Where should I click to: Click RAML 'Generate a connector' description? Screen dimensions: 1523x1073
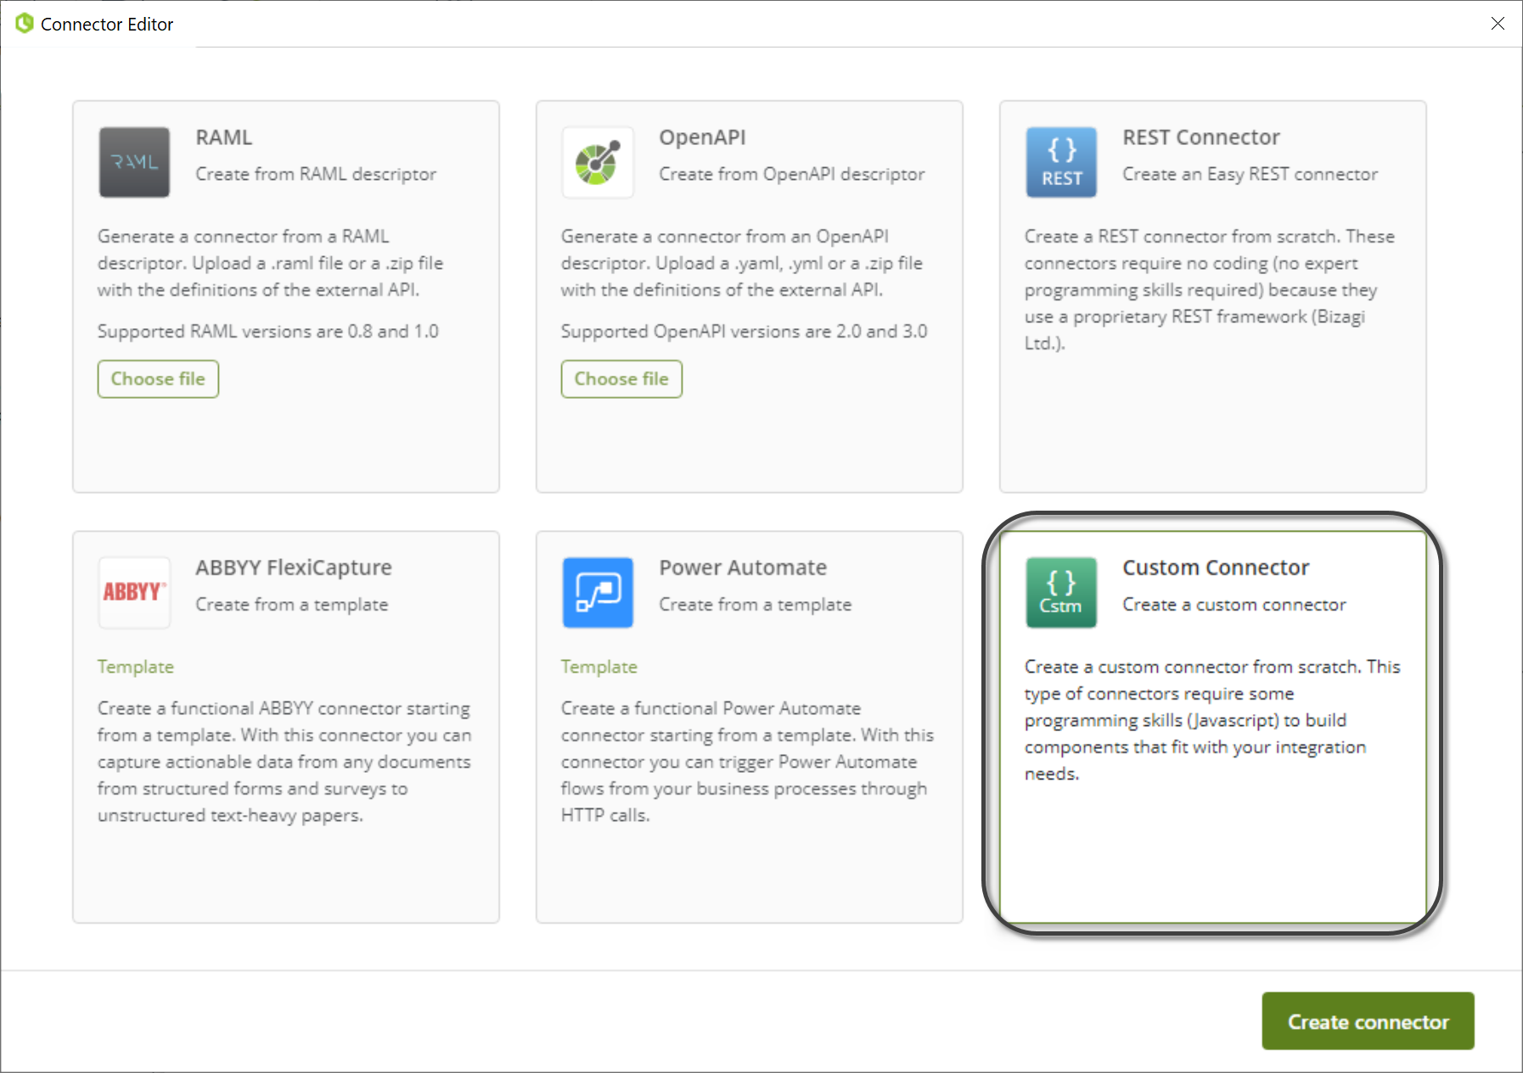coord(270,263)
